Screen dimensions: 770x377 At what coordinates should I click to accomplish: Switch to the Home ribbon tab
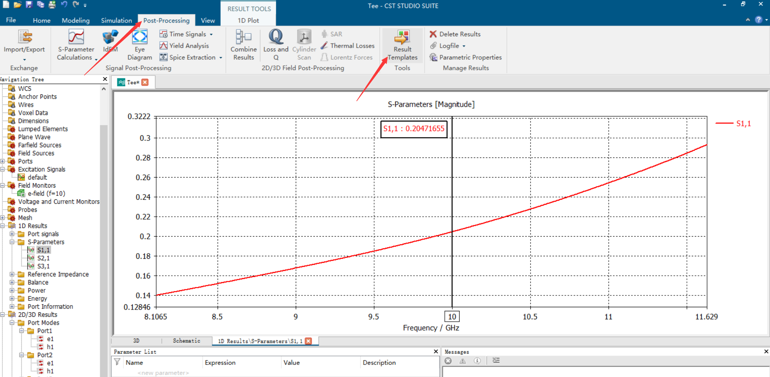[42, 20]
